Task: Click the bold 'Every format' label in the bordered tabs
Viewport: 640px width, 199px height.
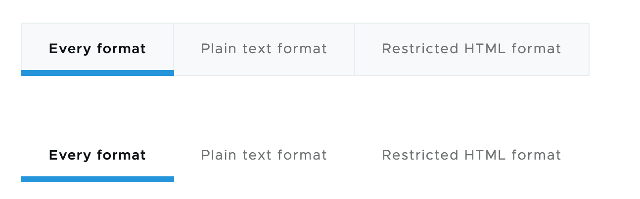Action: coord(97,49)
